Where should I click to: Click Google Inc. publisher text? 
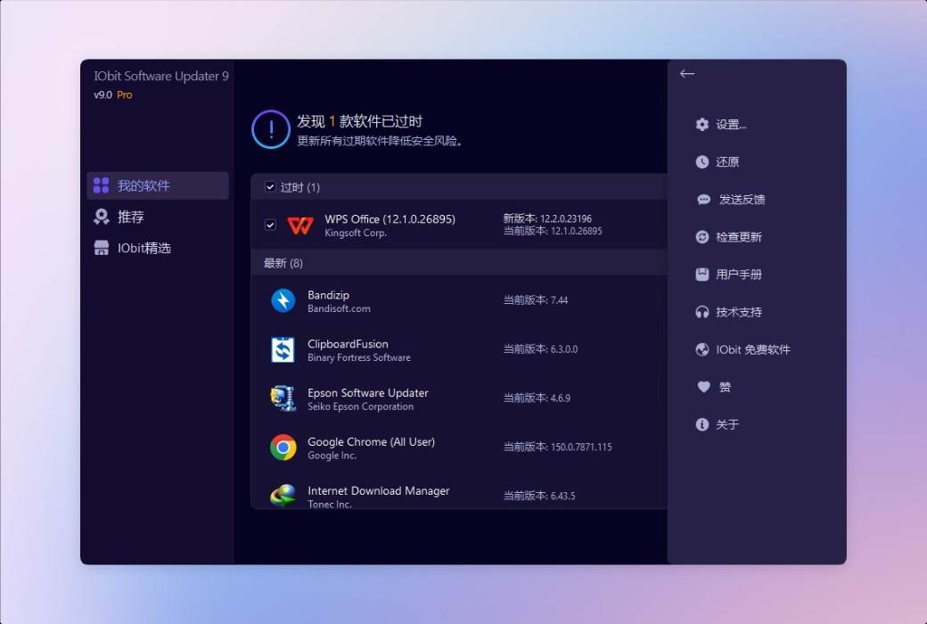pyautogui.click(x=332, y=456)
